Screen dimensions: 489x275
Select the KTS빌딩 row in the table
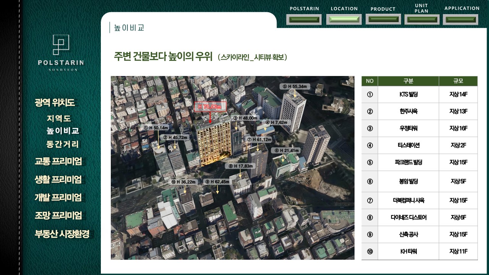coord(408,94)
